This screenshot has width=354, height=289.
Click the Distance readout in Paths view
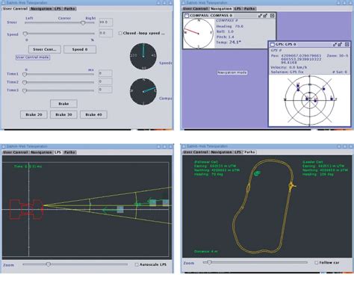[x=205, y=252]
